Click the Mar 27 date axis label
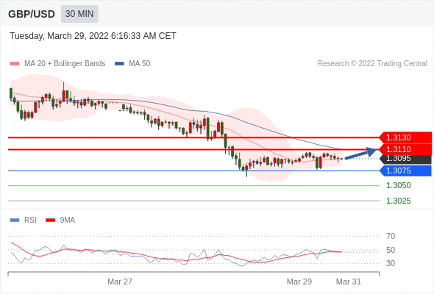The width and height of the screenshot is (434, 294). click(x=120, y=282)
